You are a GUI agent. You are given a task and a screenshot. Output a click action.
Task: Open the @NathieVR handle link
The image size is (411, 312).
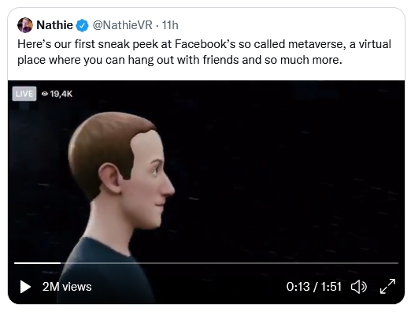point(122,25)
